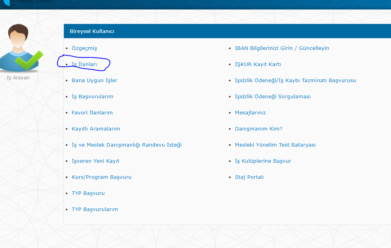This screenshot has height=248, width=391.
Task: Open Favori İlanlarım
Action: [92, 113]
